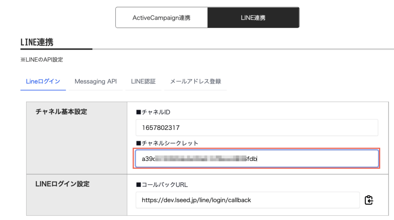Open the LINE認証 tab
This screenshot has height=220, width=394.
(x=143, y=82)
